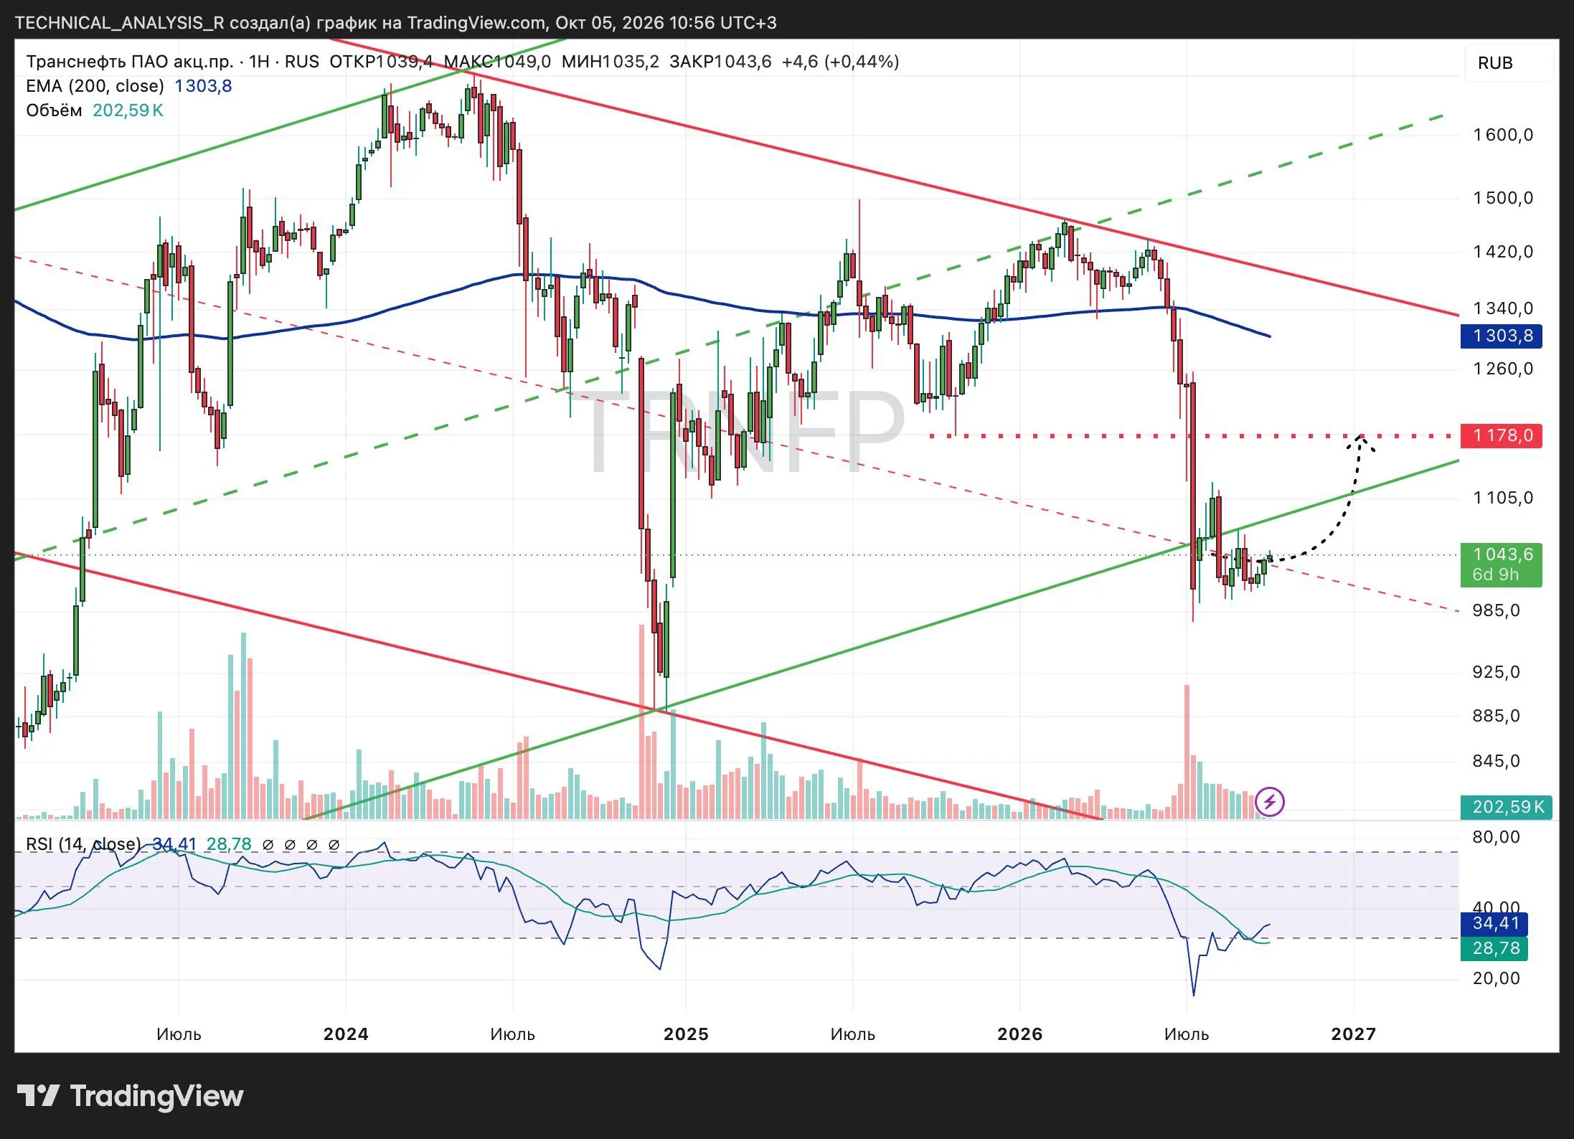
Task: Click the 1 420,0 price axis label
Action: pyautogui.click(x=1503, y=252)
